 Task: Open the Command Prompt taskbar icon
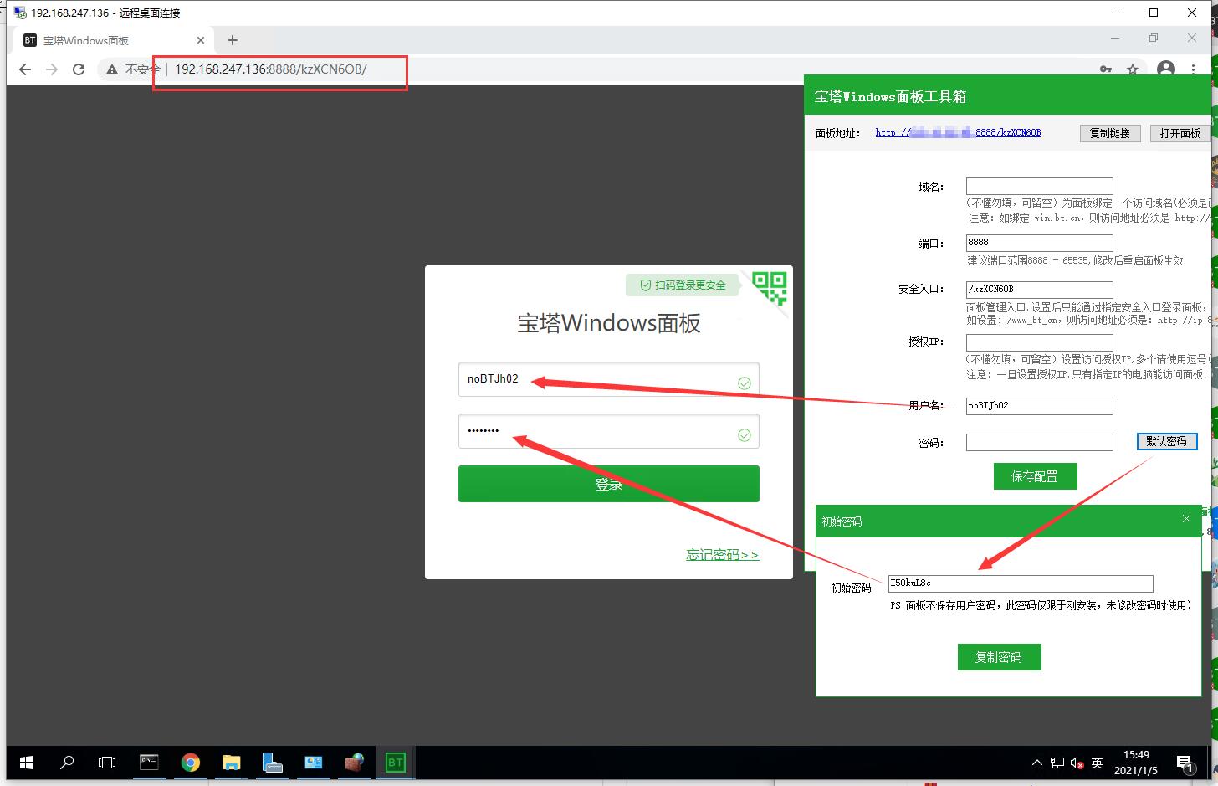point(149,763)
